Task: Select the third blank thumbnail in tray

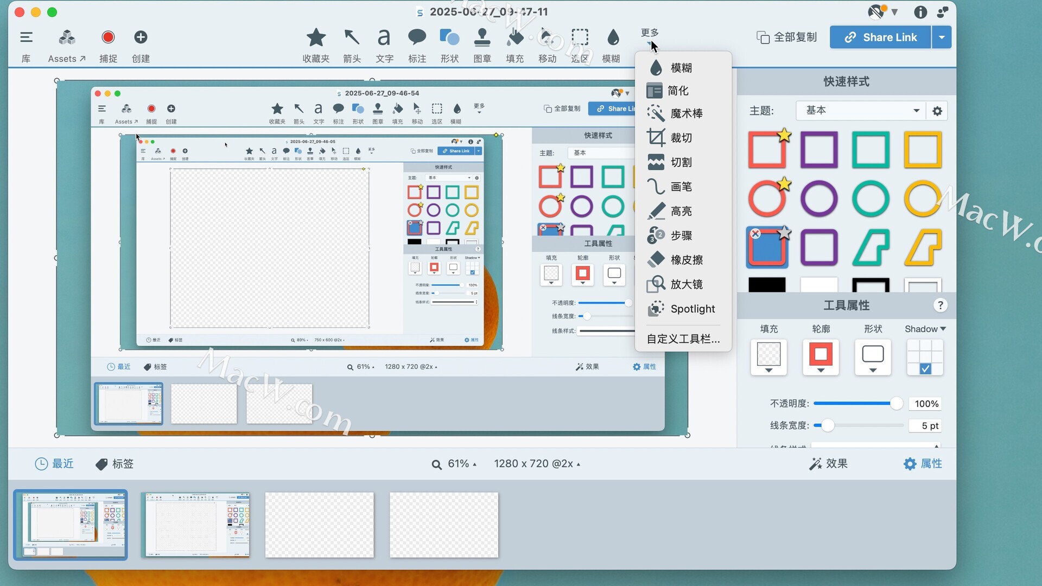Action: [320, 525]
